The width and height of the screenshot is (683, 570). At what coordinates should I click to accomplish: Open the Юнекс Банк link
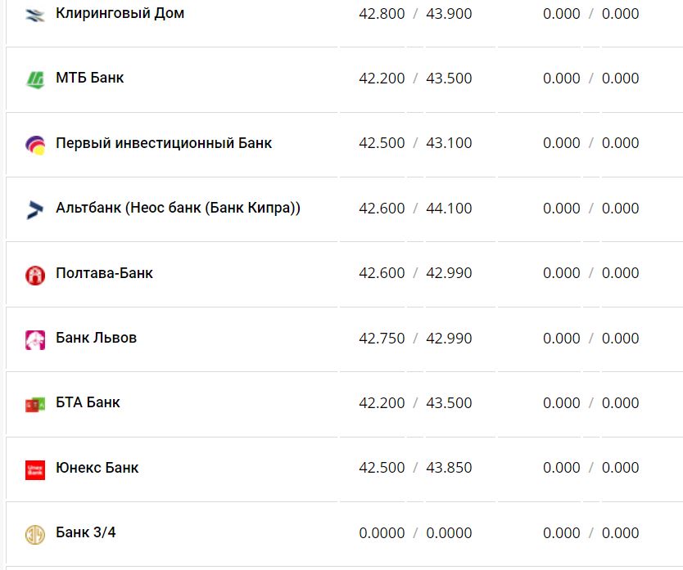(x=97, y=468)
